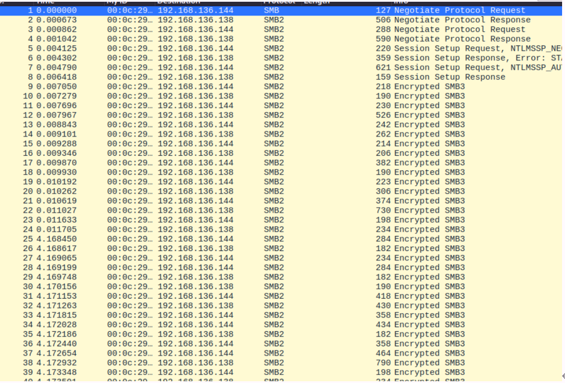This screenshot has width=565, height=383.
Task: Select packet 2 Negotiate Protocol Response, length 506
Action: 281,20
